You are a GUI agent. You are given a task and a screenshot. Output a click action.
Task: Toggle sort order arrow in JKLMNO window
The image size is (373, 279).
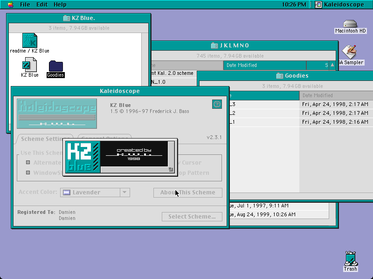tap(332, 65)
